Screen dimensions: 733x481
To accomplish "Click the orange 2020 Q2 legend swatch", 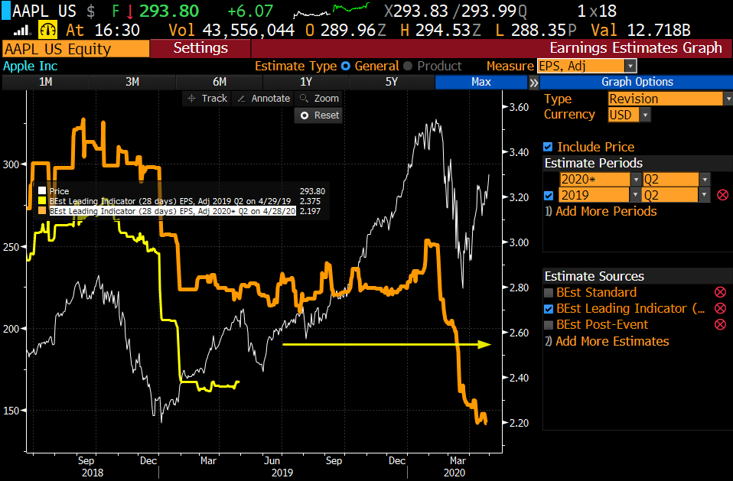I will tap(42, 211).
